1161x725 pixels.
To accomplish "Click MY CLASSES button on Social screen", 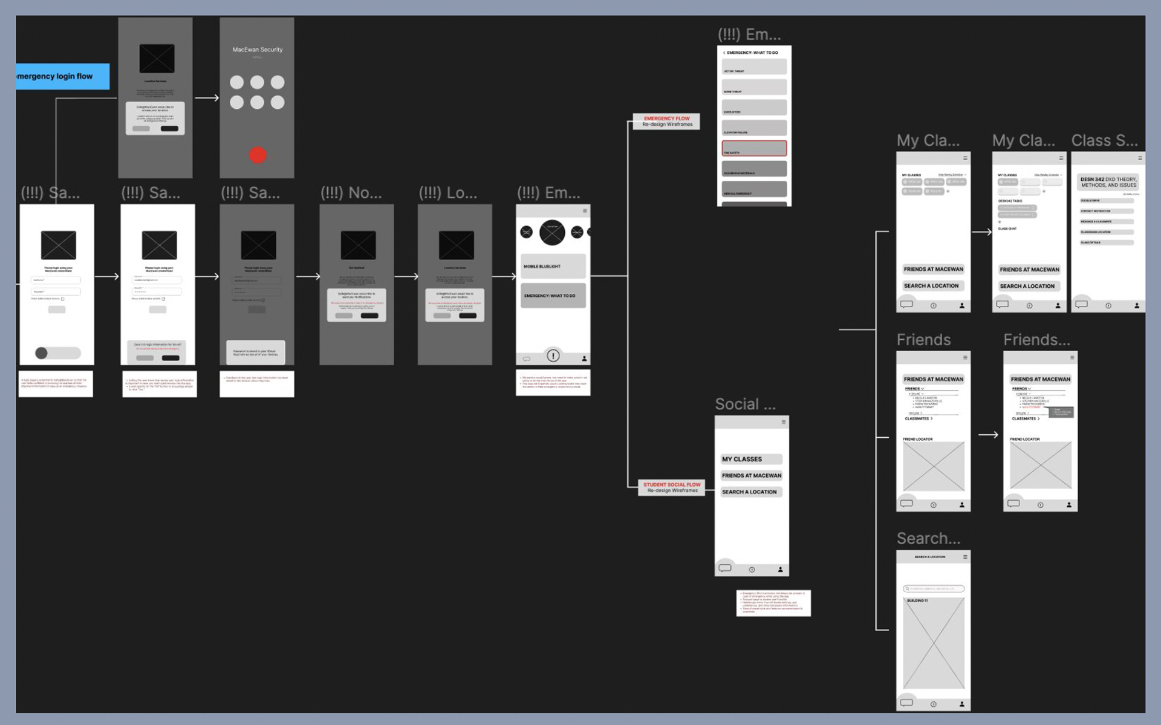I will pos(751,459).
